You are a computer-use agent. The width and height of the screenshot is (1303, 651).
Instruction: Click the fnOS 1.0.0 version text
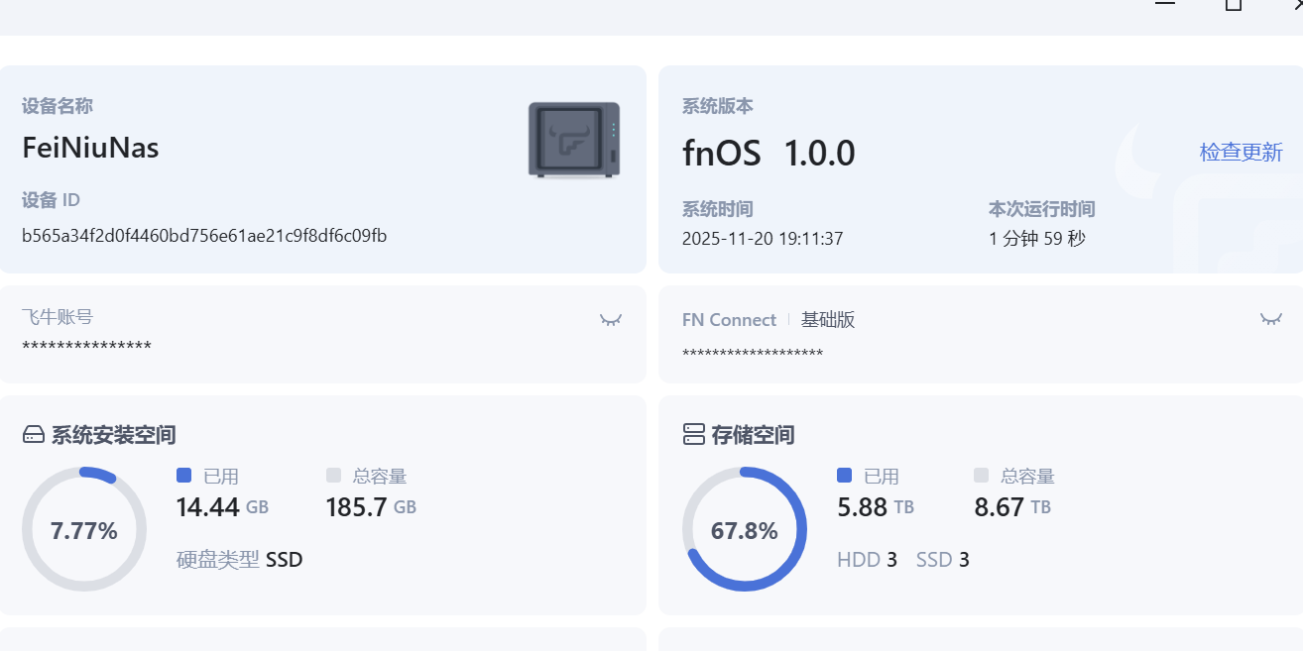pos(769,153)
